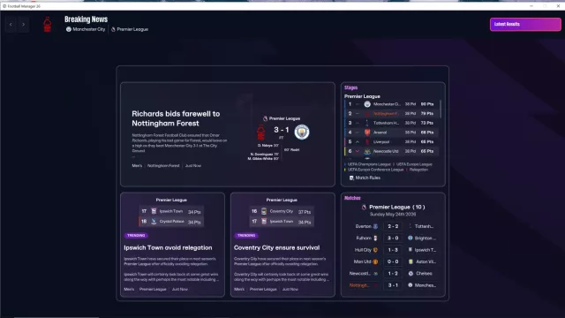This screenshot has height=318, width=565.
Task: Click UEFA Champions League legend entry
Action: (369, 164)
